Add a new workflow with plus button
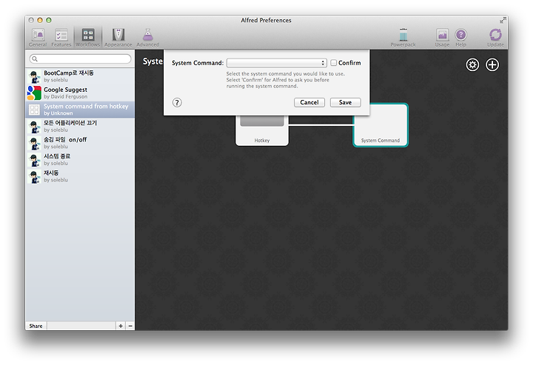Viewport: 533px width, 365px height. 121,326
